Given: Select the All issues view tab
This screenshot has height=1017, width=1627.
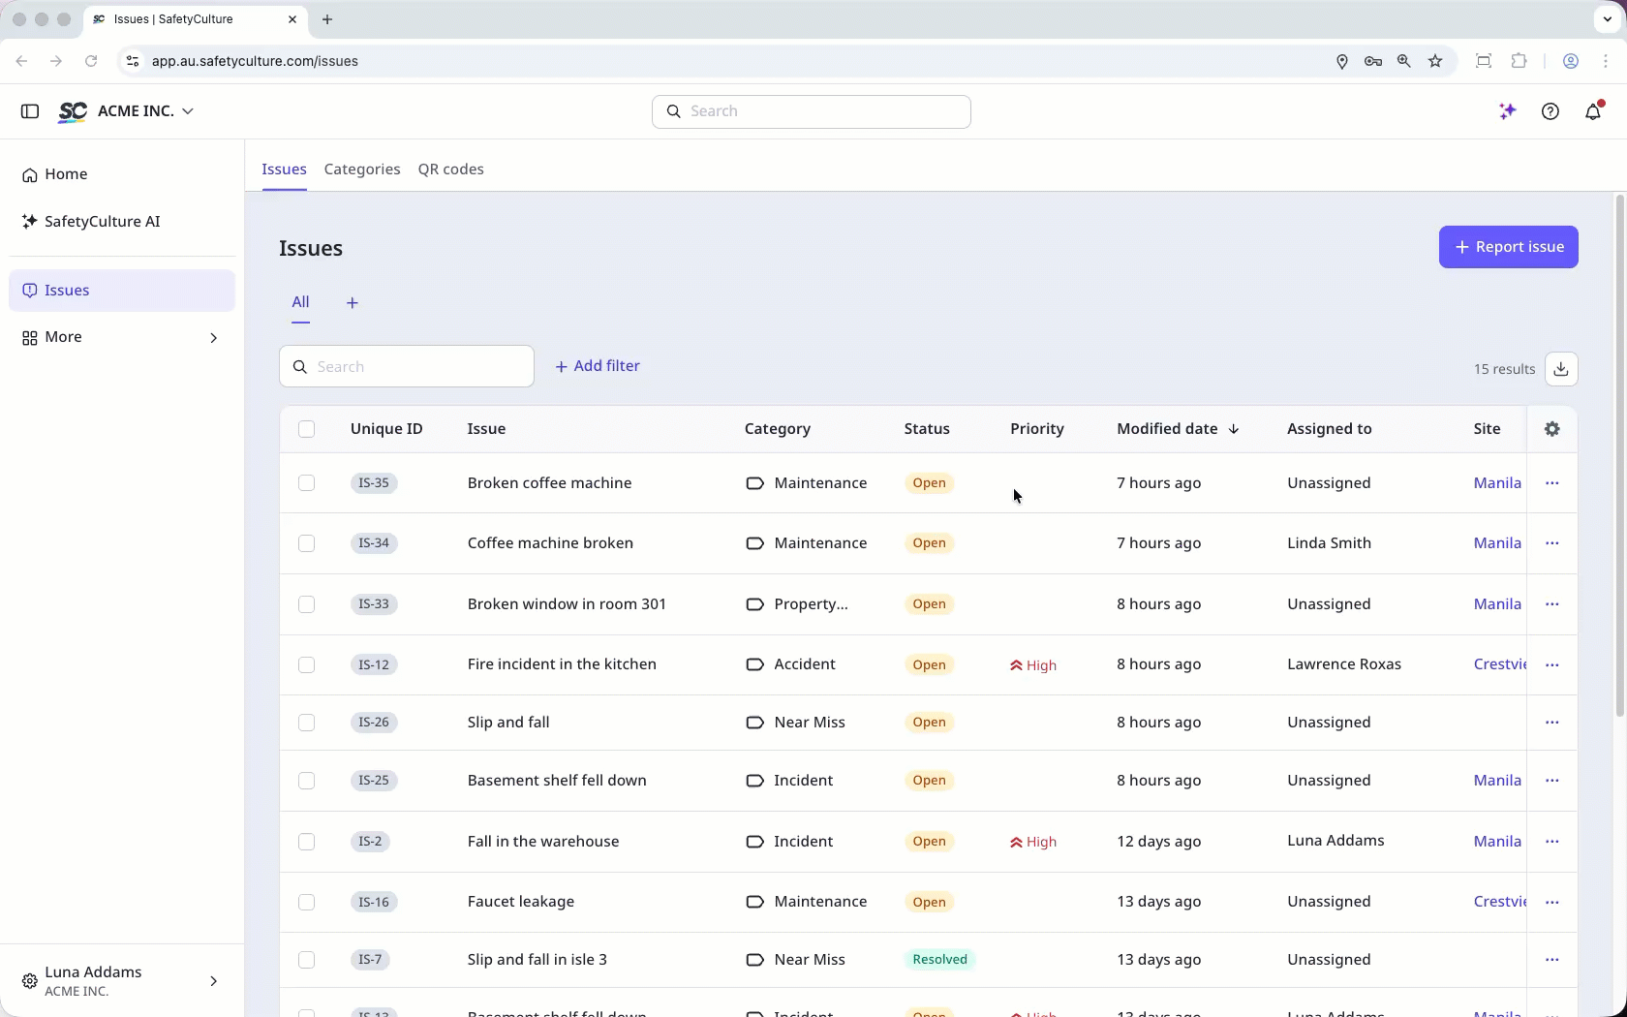Looking at the screenshot, I should click(x=301, y=302).
